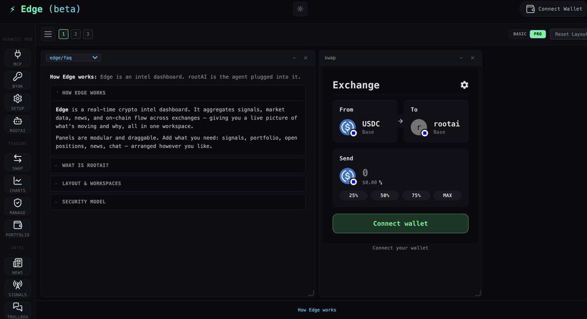
Task: Switch to workspace tab 1
Action: (64, 34)
